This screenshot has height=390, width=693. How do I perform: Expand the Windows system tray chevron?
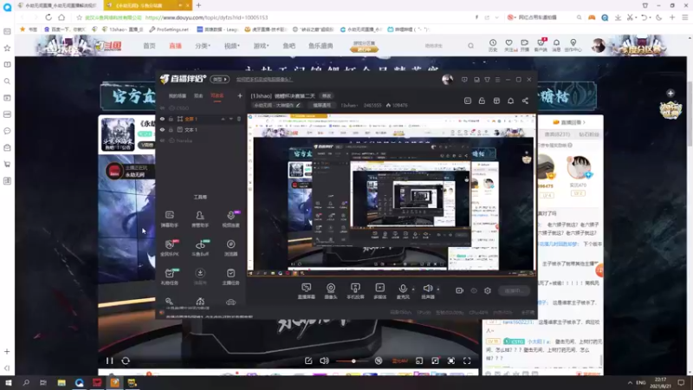pos(630,382)
